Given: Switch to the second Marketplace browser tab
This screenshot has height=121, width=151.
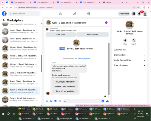Looking at the screenshot, I should pos(44,2).
